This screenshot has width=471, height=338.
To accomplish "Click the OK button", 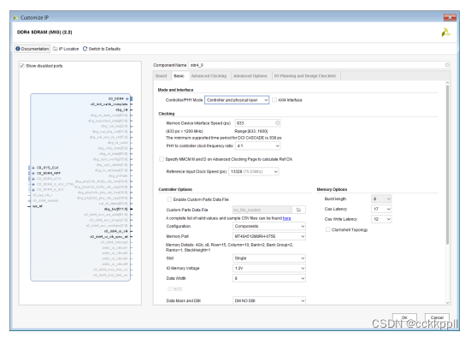I will (404, 317).
